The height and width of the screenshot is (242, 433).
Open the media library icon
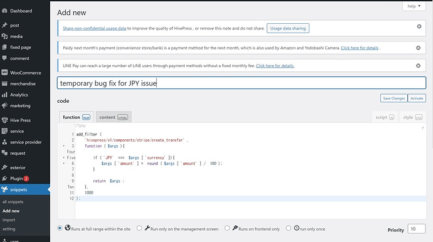tap(4, 36)
